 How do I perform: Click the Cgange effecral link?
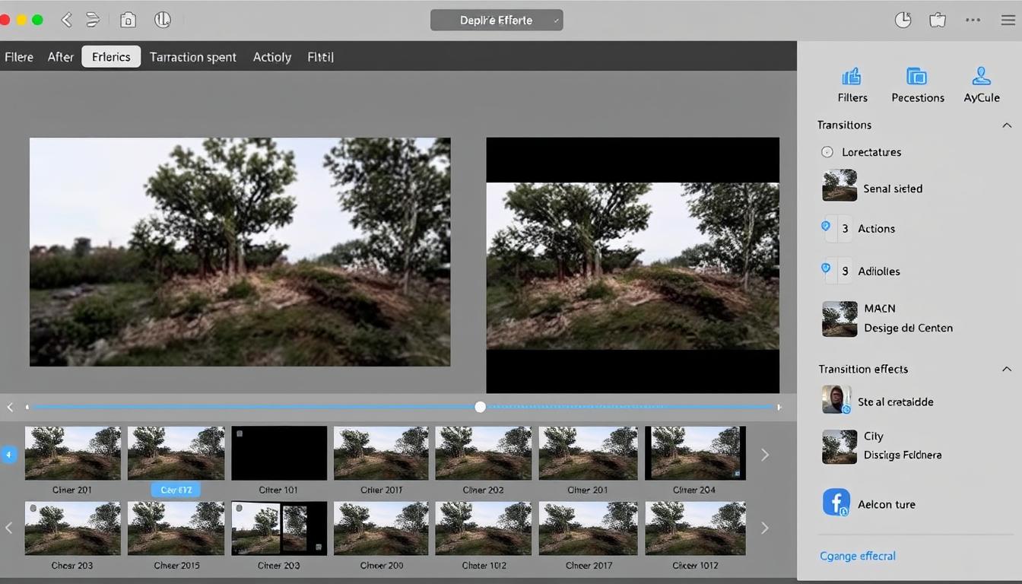click(857, 556)
